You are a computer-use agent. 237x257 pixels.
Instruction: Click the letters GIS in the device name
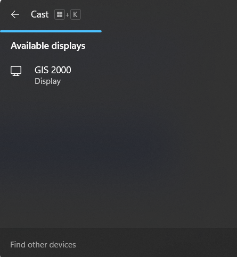pyautogui.click(x=42, y=70)
